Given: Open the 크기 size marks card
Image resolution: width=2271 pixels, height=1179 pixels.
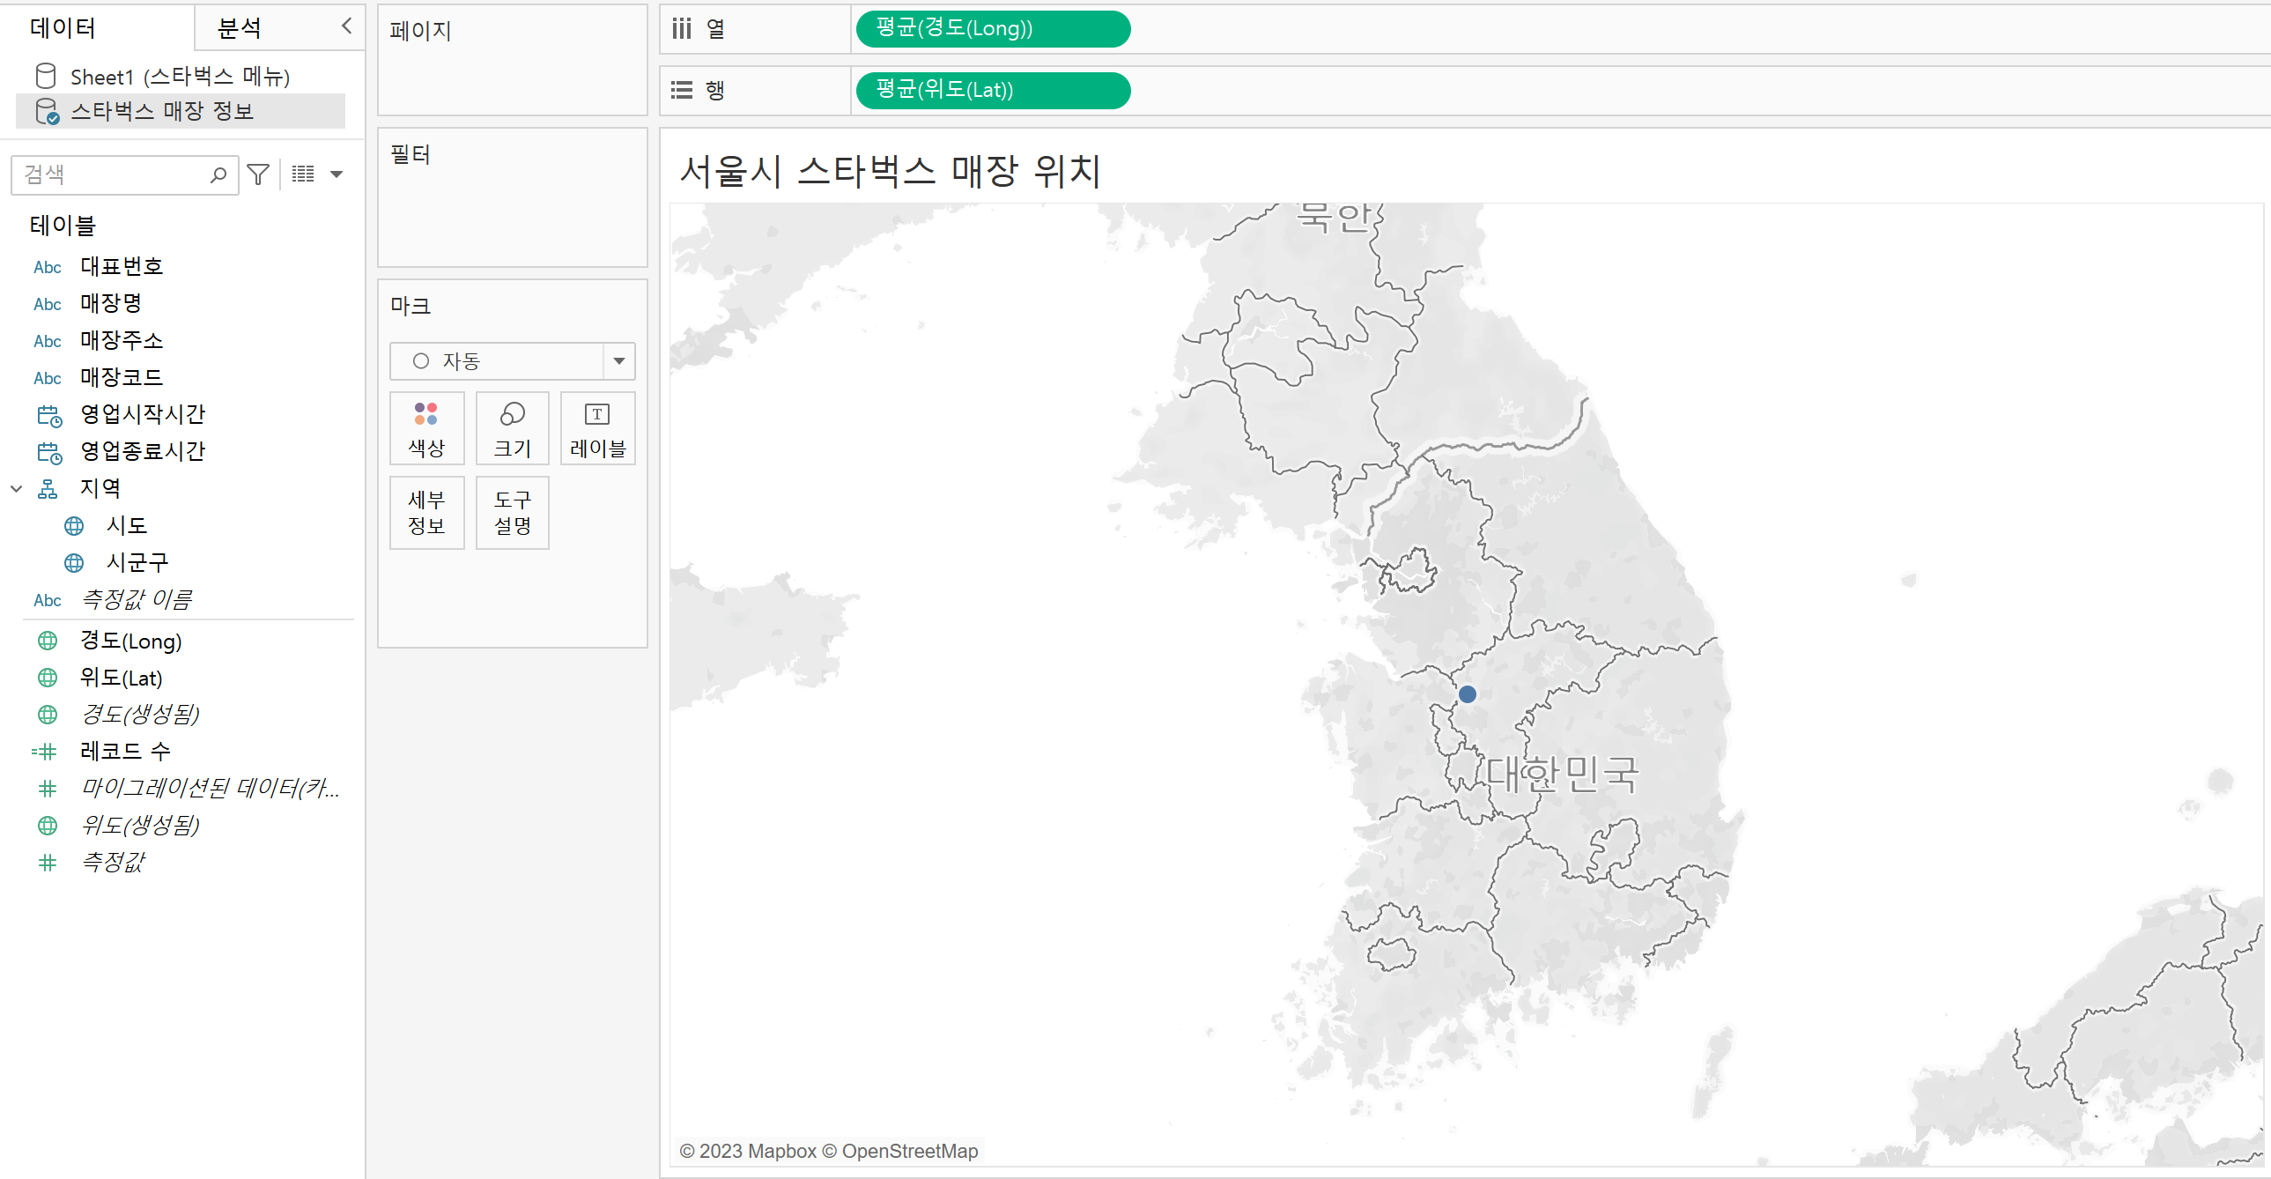Looking at the screenshot, I should [512, 428].
